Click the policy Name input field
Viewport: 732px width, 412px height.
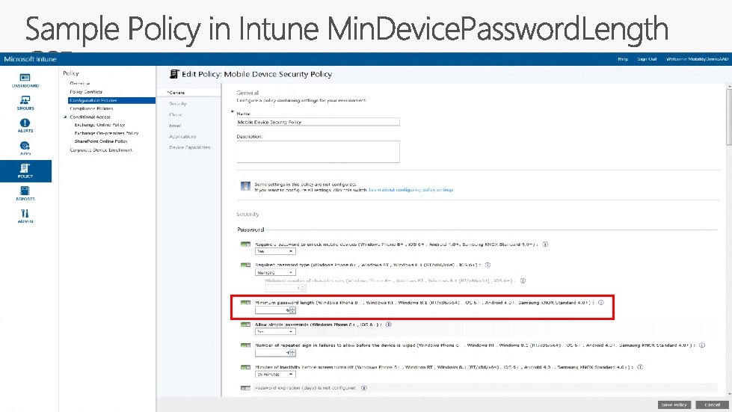click(x=318, y=122)
